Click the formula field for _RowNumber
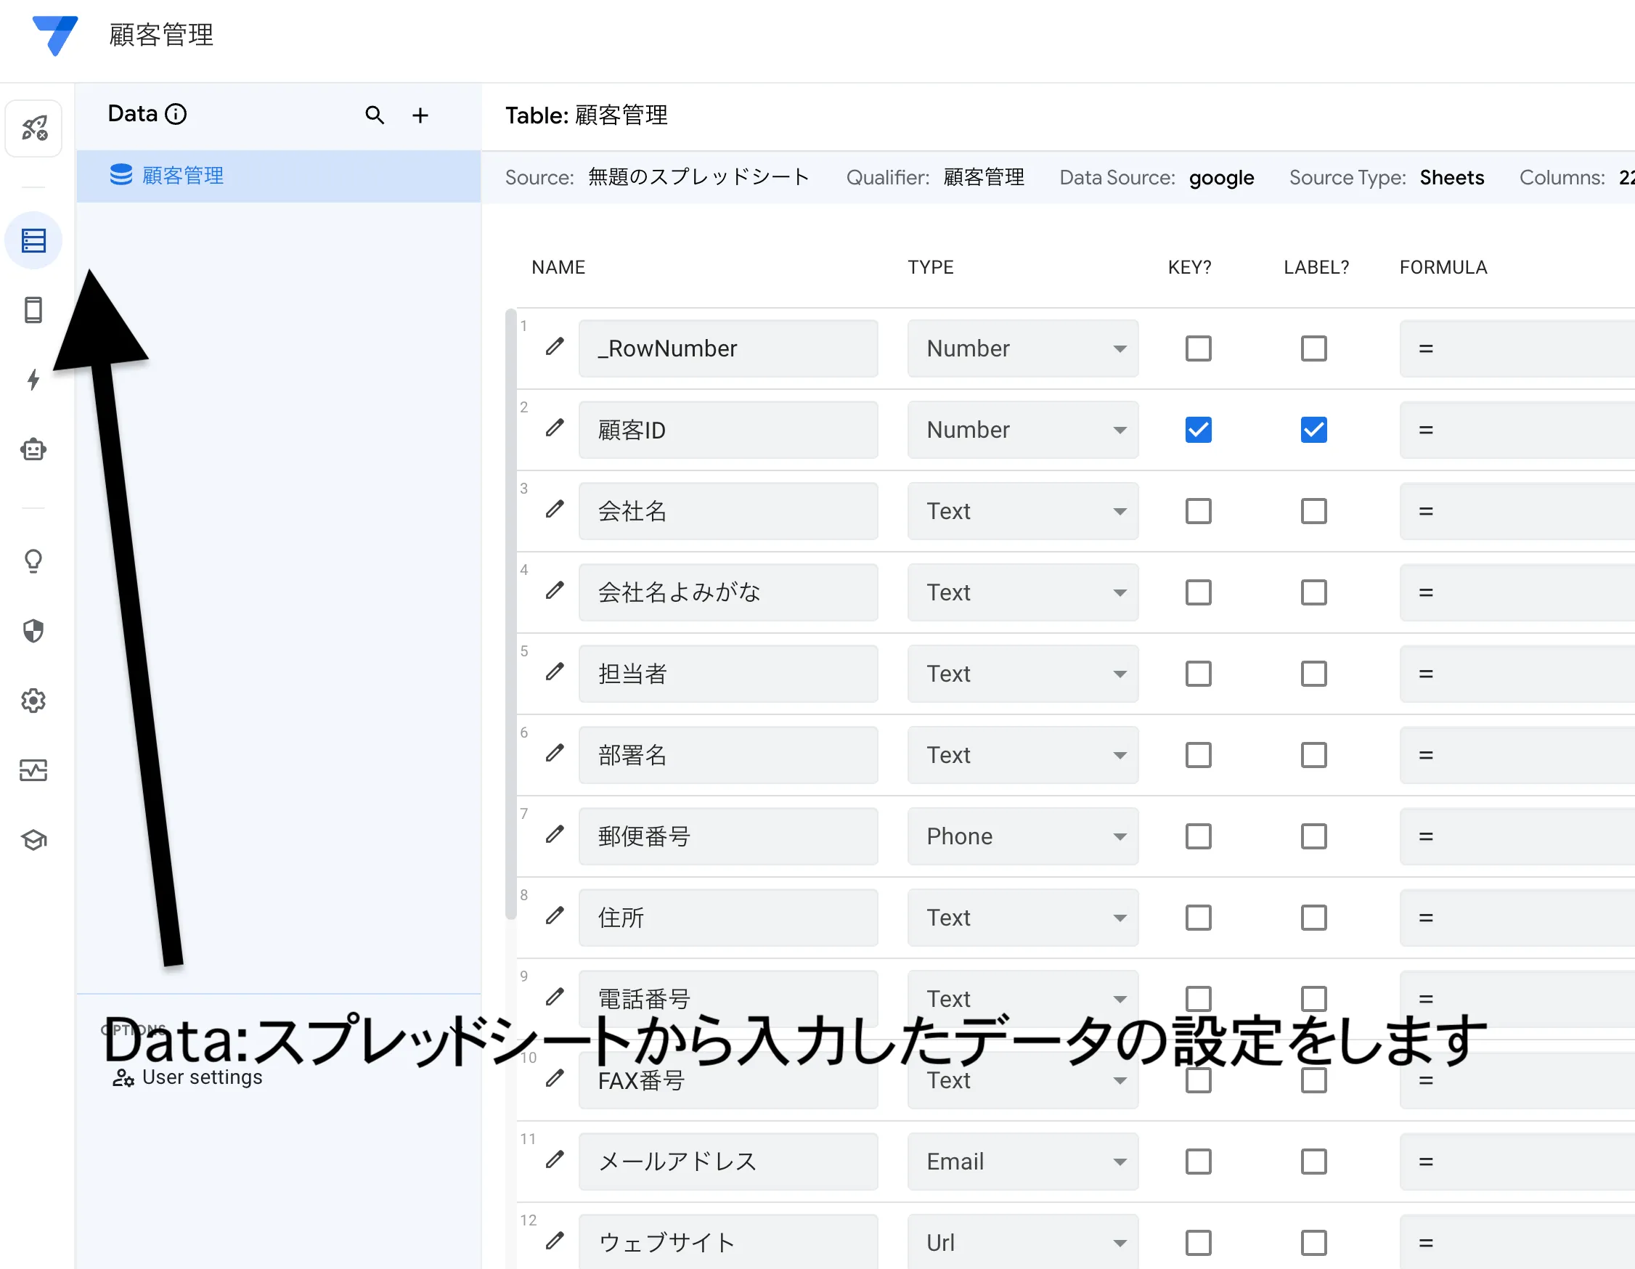The width and height of the screenshot is (1635, 1269). 1517,349
